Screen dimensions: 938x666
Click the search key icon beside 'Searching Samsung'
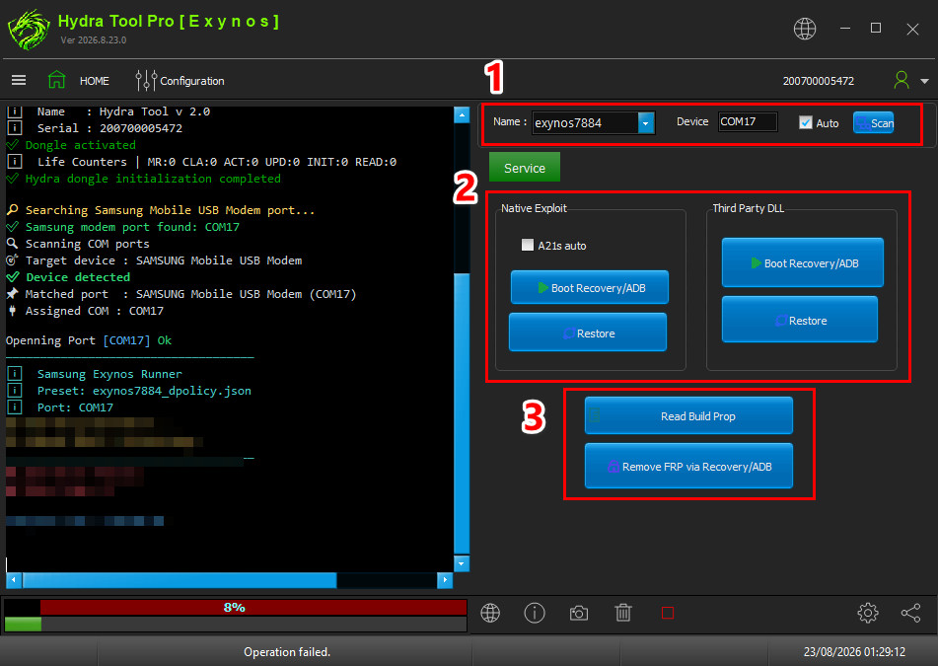pos(13,210)
